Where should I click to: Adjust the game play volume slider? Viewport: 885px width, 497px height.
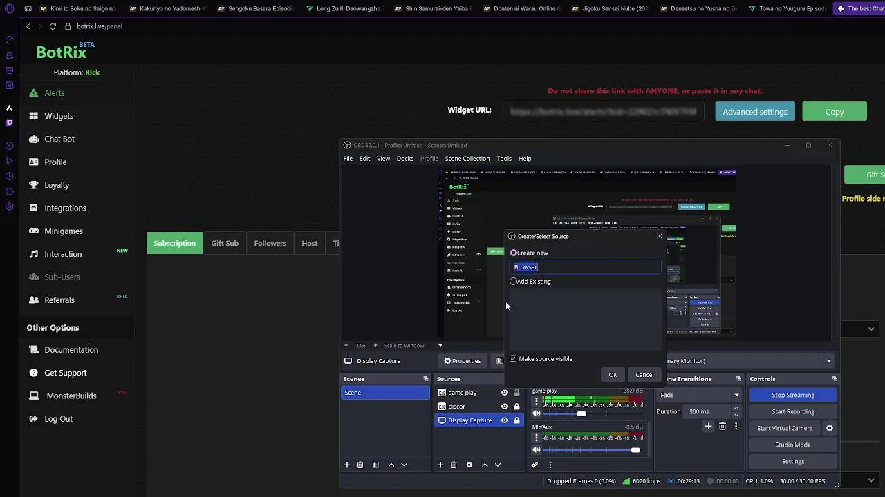581,413
